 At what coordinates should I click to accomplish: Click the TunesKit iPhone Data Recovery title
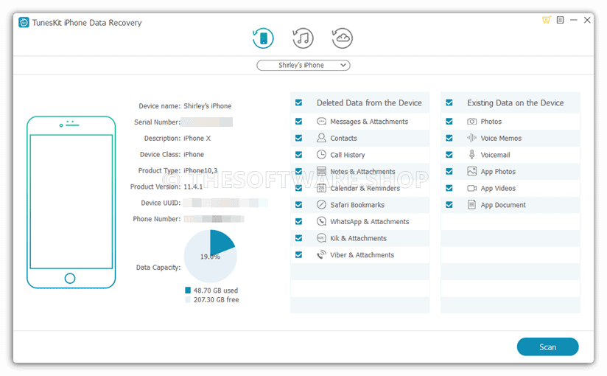(87, 23)
